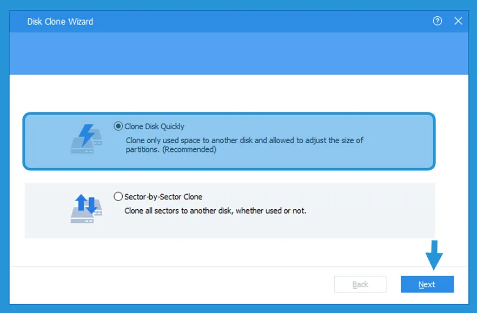Click the "Clone Disk Quickly" label text
The height and width of the screenshot is (313, 477).
point(155,126)
